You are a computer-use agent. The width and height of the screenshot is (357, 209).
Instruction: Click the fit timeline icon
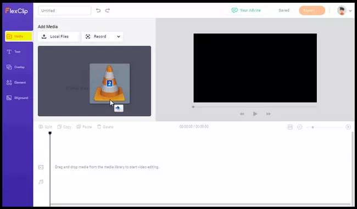pos(290,127)
